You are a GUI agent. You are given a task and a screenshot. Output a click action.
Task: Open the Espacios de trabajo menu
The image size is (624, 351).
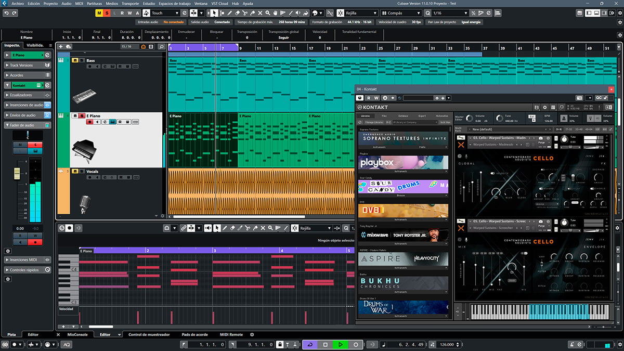coord(174,3)
